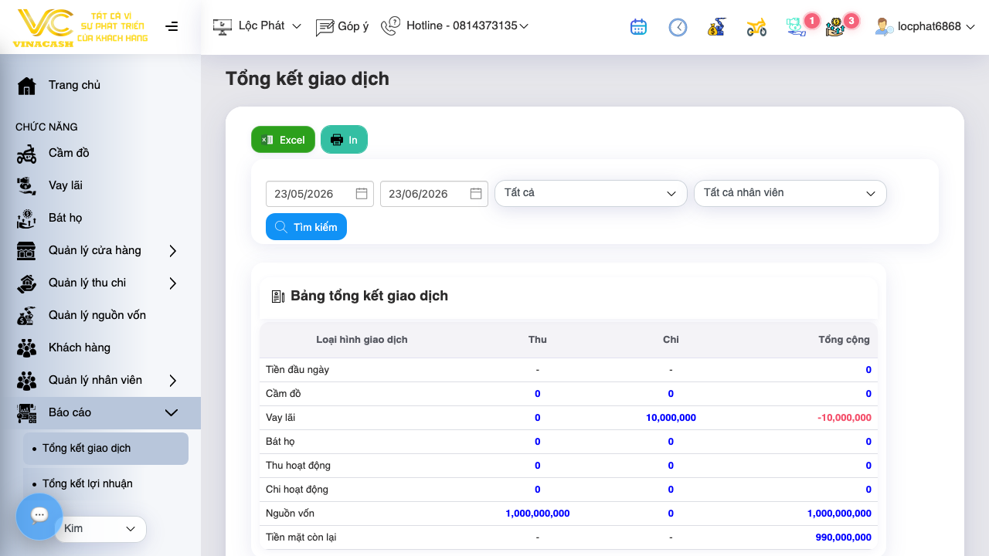Click the Bát họ sidebar icon

(x=27, y=218)
